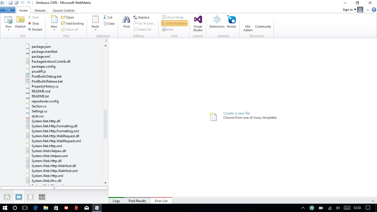Open the Run dropdown arrow

[9, 30]
